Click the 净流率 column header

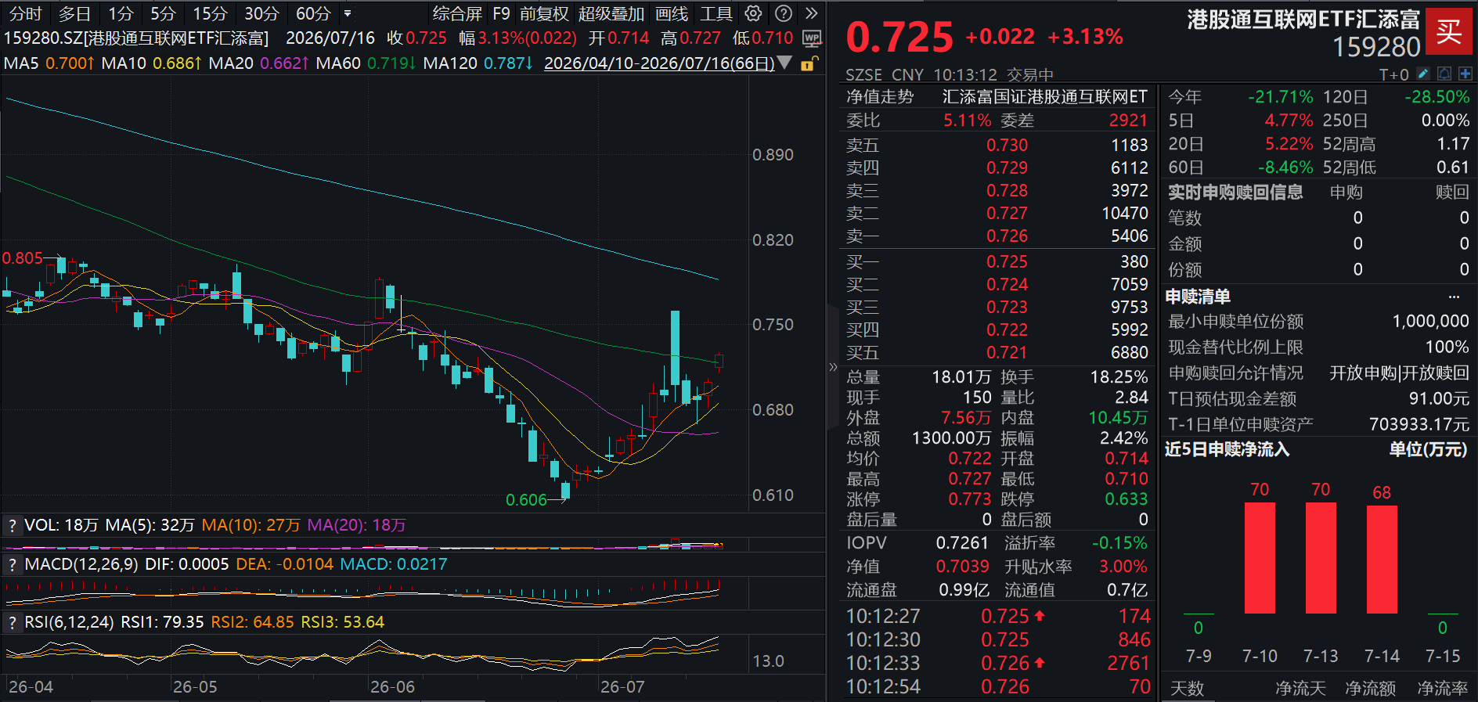coord(1442,688)
